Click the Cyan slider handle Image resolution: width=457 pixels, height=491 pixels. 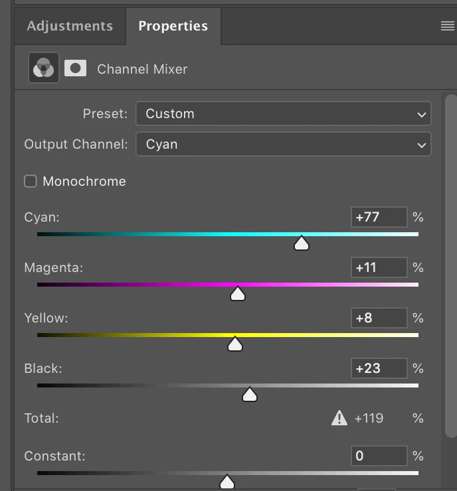tap(302, 244)
